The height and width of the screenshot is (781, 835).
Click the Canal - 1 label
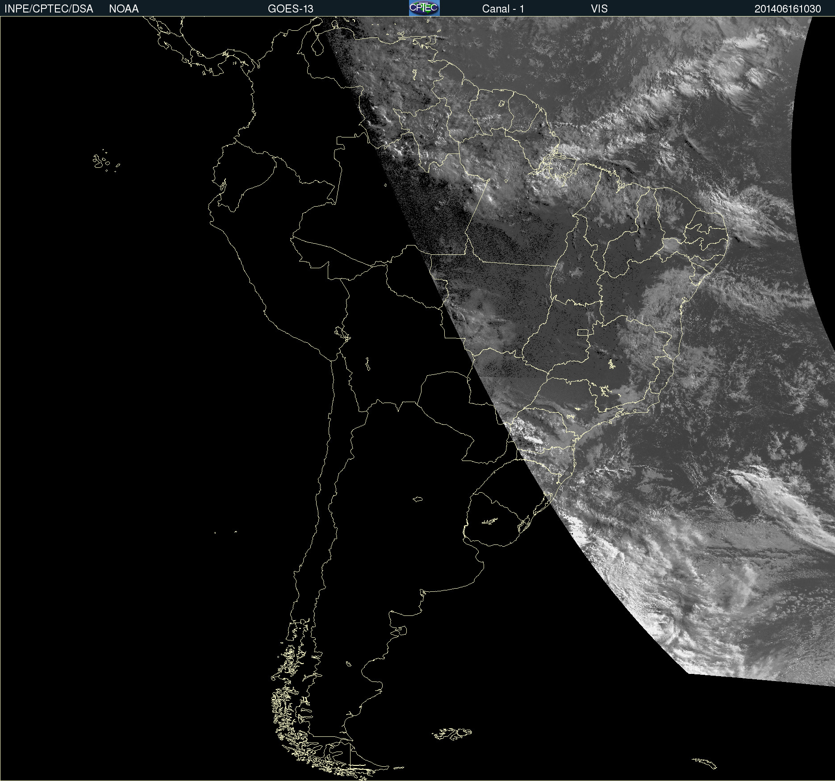tap(503, 9)
